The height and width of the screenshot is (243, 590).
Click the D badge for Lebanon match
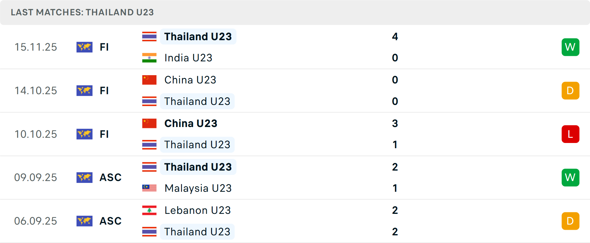click(x=570, y=221)
